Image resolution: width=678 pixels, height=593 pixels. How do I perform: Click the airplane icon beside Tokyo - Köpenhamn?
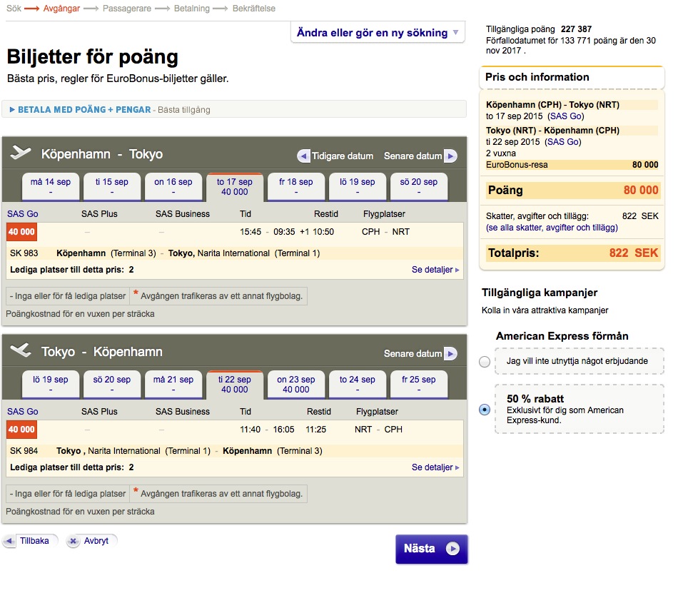pyautogui.click(x=22, y=349)
